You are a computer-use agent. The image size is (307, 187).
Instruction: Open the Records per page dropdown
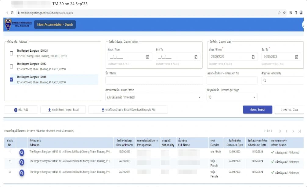pos(232,97)
